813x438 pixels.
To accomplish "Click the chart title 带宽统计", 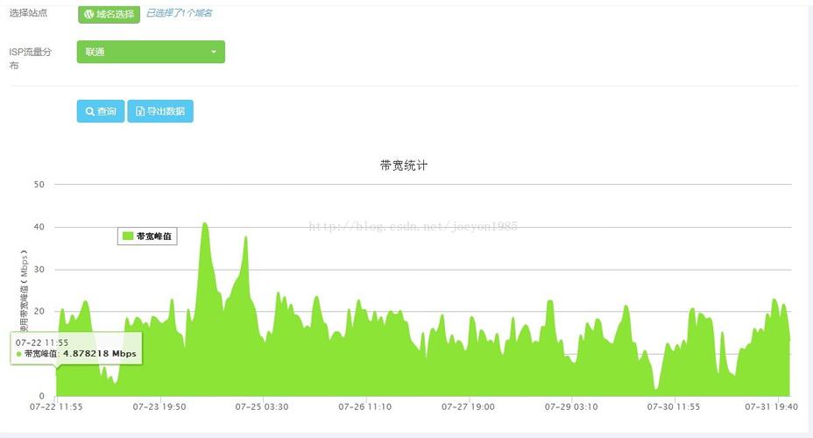I will pyautogui.click(x=404, y=166).
